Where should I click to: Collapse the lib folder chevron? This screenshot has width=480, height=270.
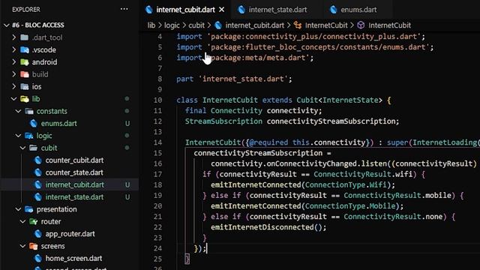[14, 98]
